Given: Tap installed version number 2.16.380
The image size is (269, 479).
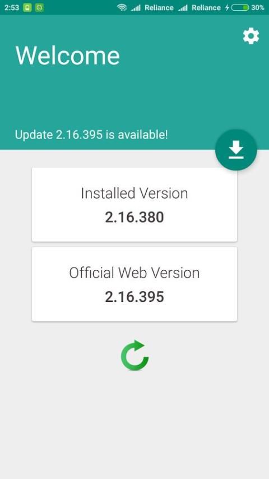Looking at the screenshot, I should click(134, 217).
